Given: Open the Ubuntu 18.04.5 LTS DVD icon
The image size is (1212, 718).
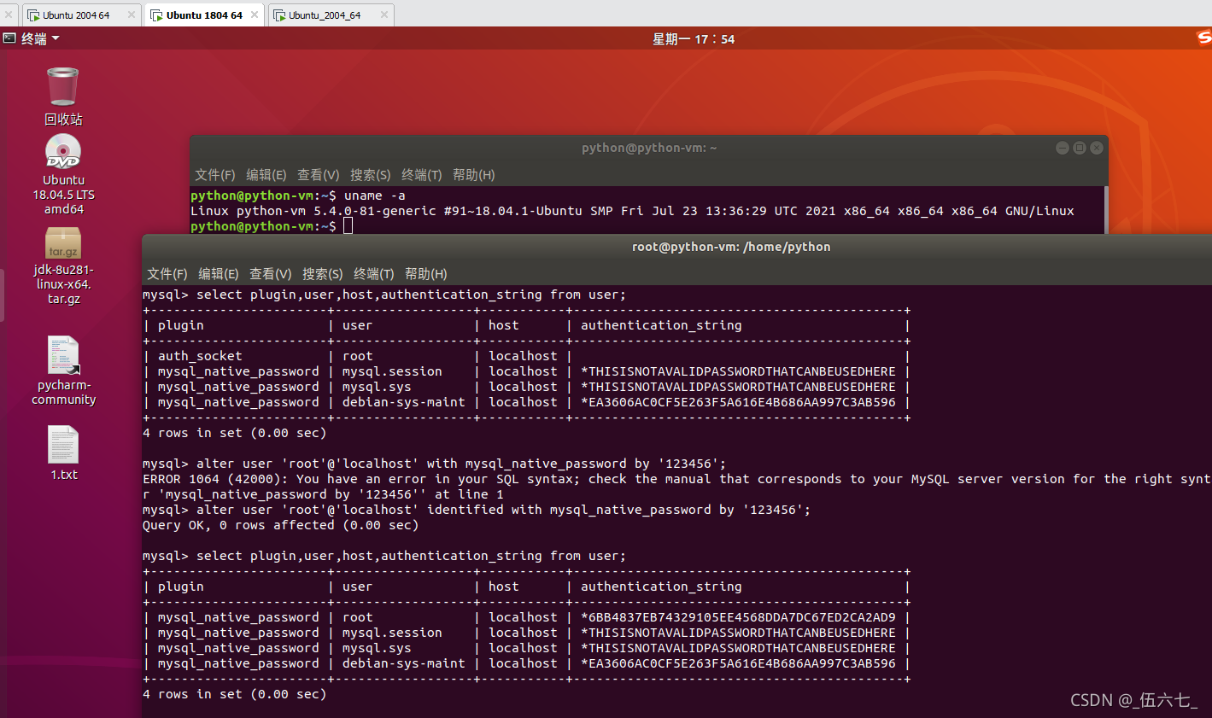Looking at the screenshot, I should [x=63, y=152].
